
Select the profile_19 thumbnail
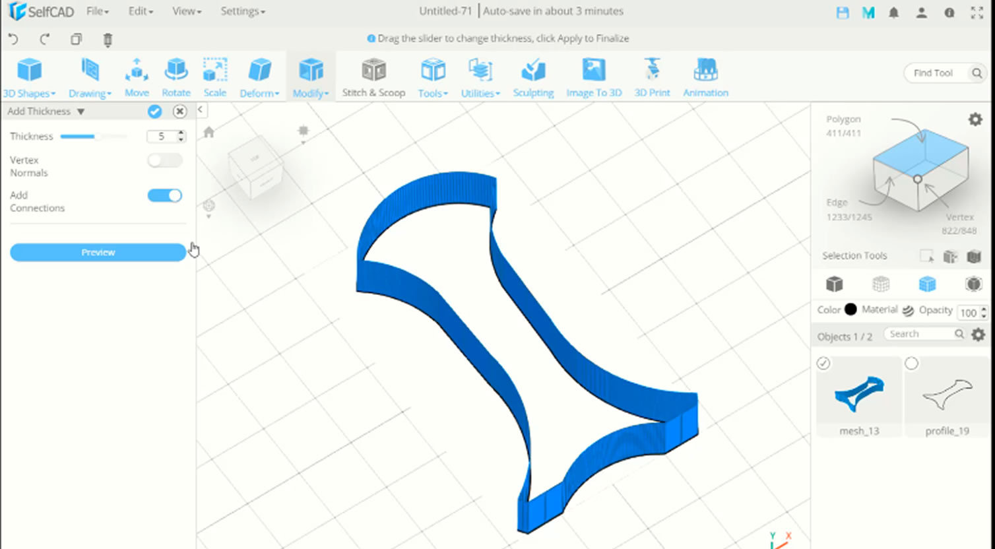point(947,396)
